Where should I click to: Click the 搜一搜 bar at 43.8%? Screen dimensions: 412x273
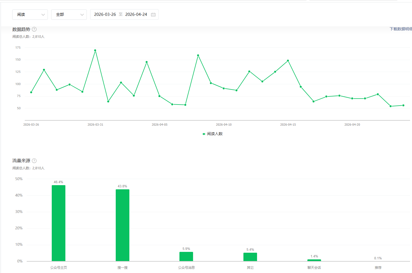point(122,225)
